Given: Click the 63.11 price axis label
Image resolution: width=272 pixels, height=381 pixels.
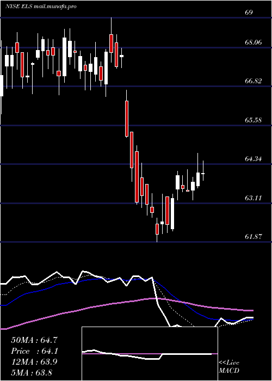Looking at the screenshot, I should [253, 198].
